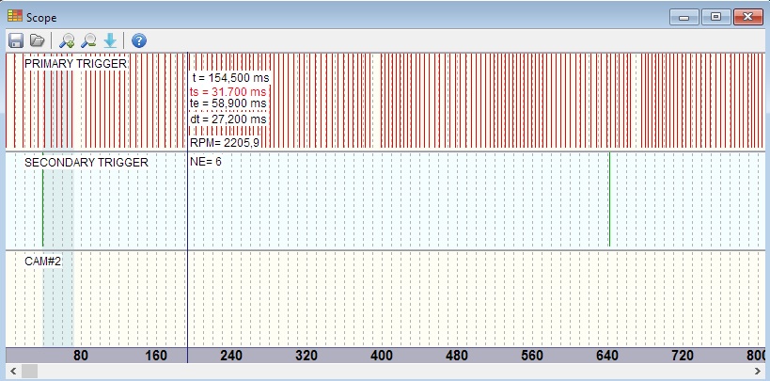Viewport: 770px width, 381px height.
Task: Click the 400 mark on the time axis
Action: (381, 356)
